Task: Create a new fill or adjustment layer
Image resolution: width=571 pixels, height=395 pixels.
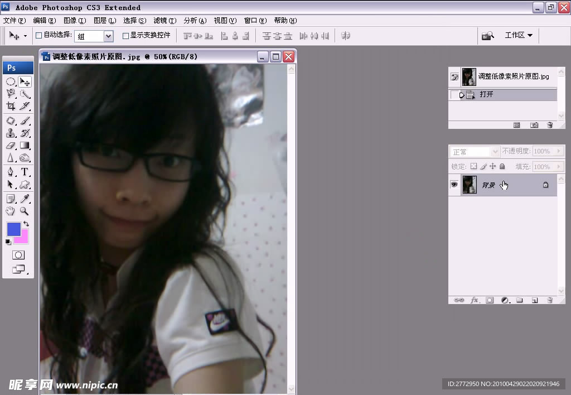Action: [x=505, y=300]
